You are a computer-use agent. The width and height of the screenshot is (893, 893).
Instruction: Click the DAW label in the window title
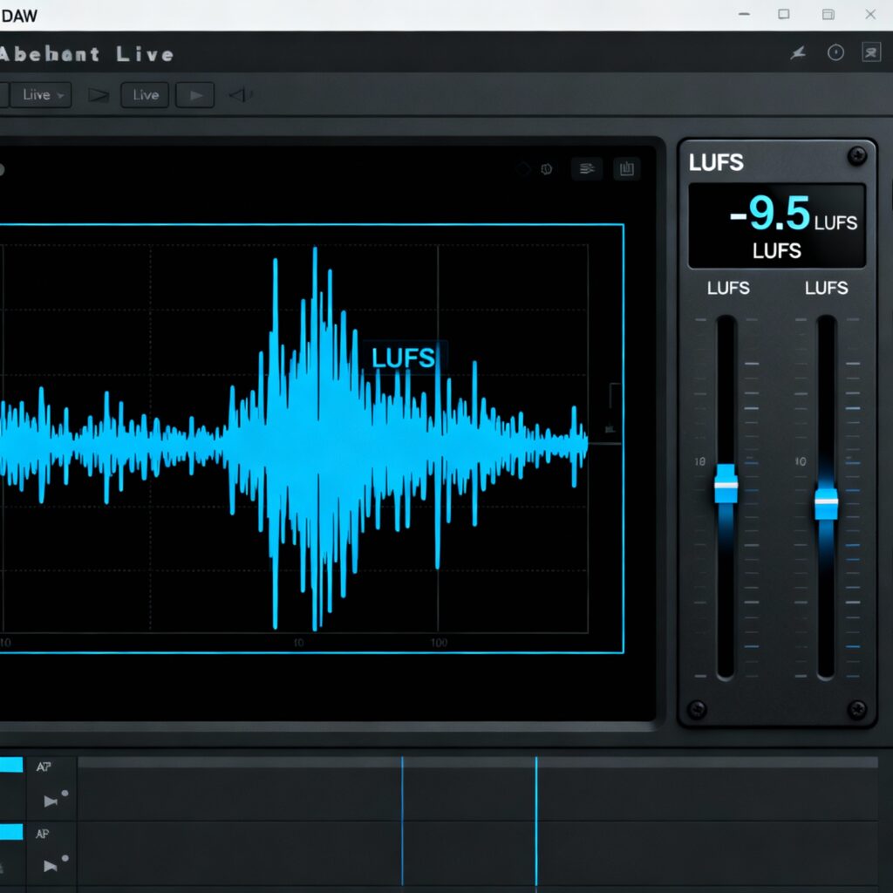19,14
